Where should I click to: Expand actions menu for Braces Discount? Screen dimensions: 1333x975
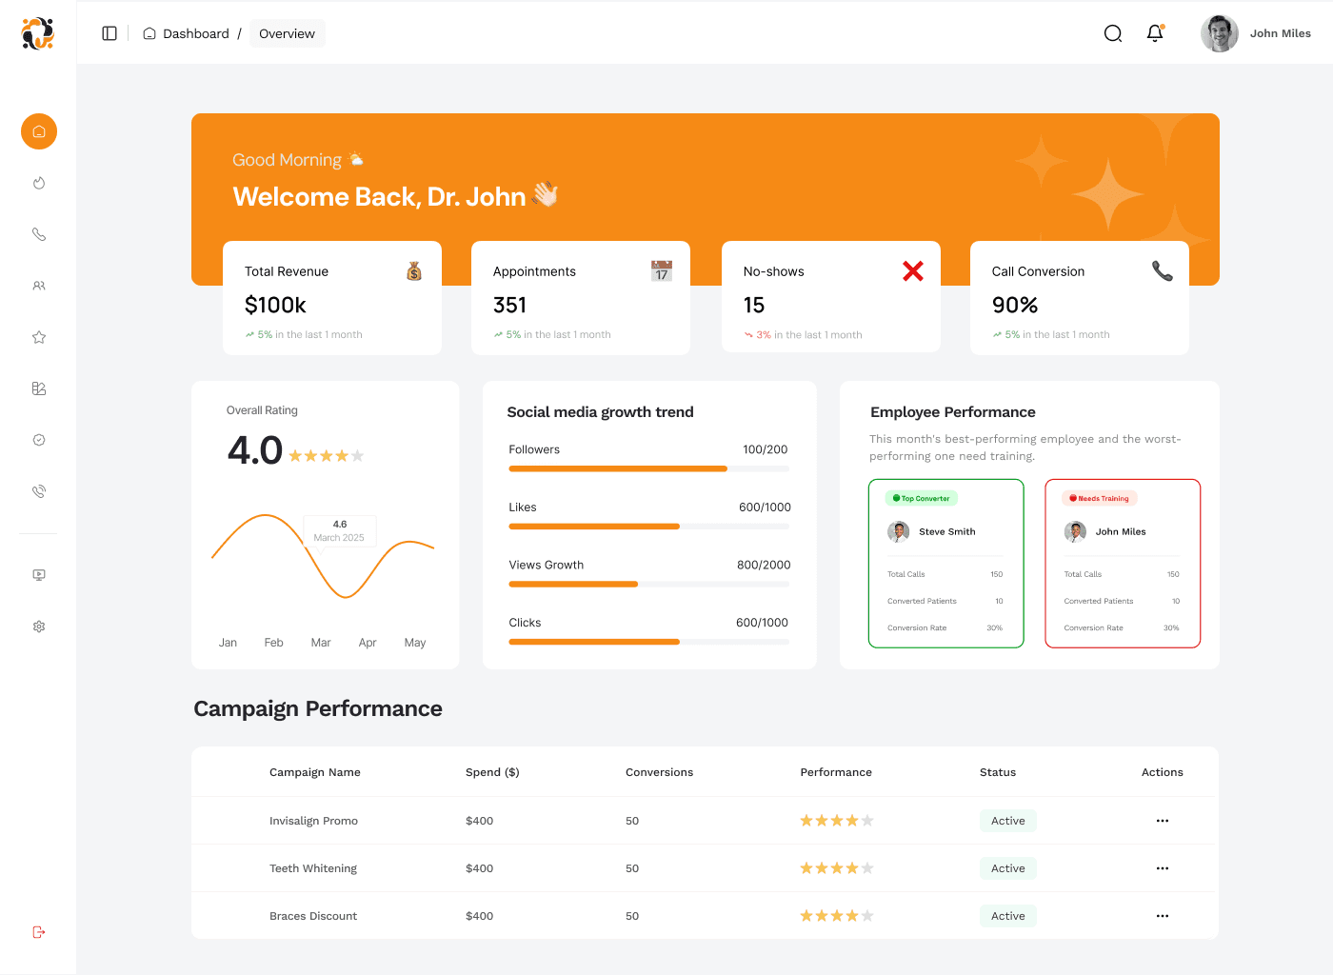click(1163, 916)
